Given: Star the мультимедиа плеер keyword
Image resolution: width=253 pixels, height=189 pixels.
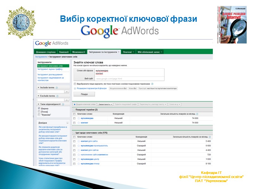Looking at the screenshot, I should [78, 164].
